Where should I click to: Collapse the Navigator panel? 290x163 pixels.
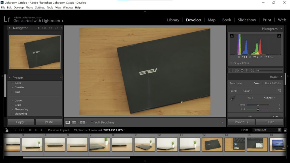pos(9,28)
